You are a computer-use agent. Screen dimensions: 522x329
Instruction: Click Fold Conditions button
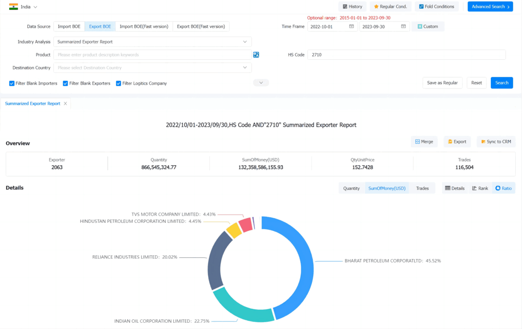tap(436, 7)
